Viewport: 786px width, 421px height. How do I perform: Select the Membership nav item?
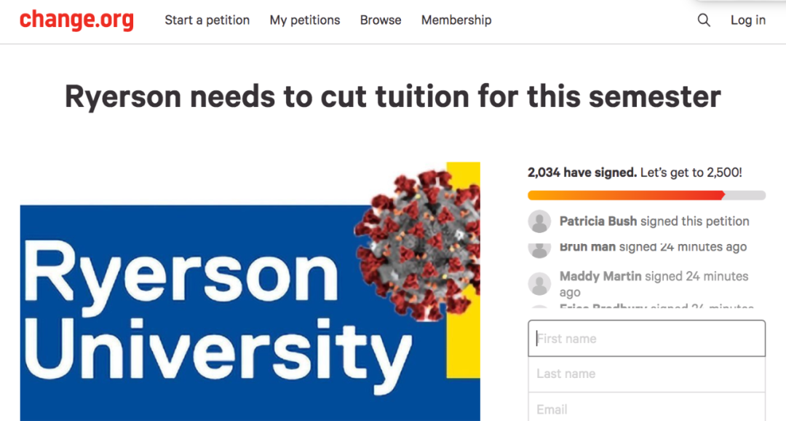coord(456,20)
